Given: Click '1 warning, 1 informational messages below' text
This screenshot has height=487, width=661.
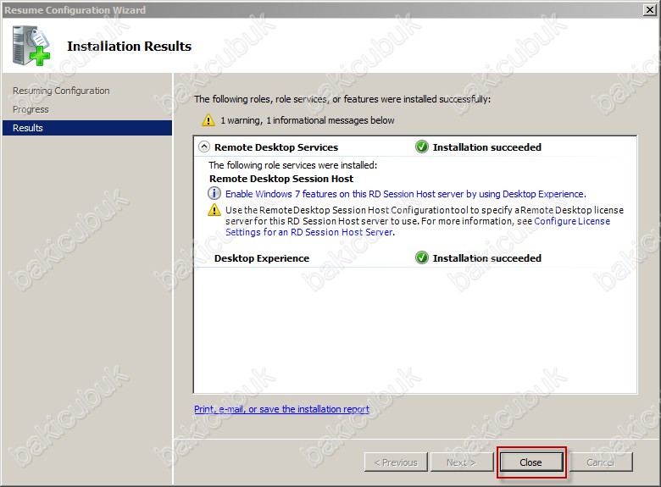Looking at the screenshot, I should point(308,120).
